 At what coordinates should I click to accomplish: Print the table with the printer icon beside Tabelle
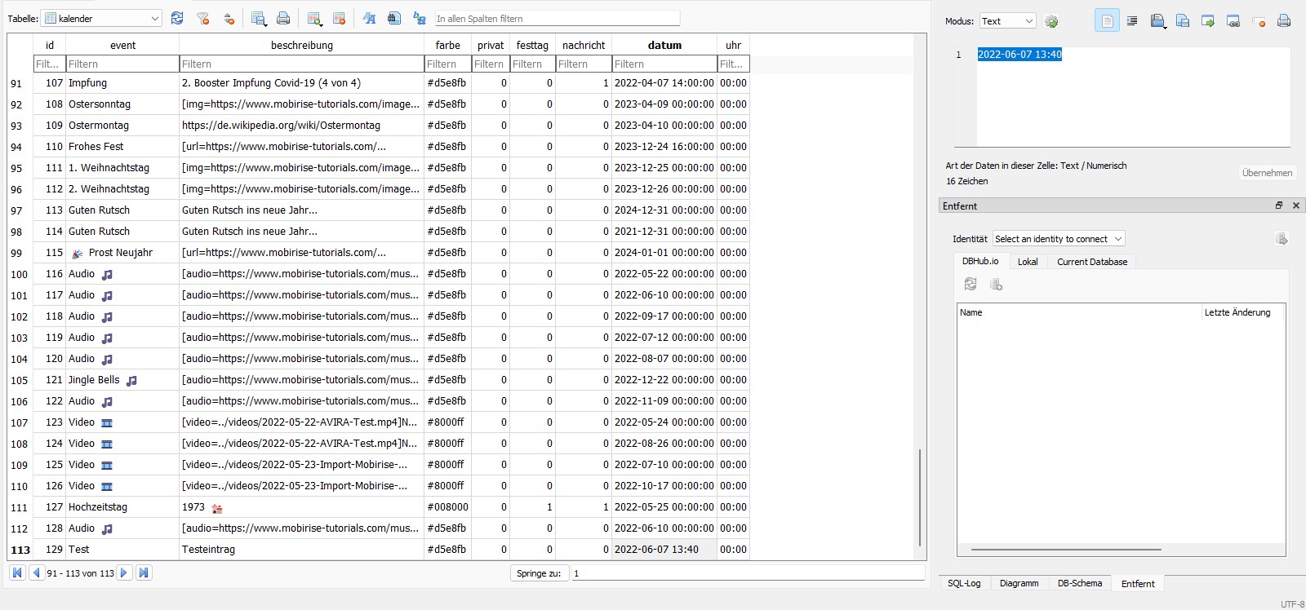pos(283,18)
